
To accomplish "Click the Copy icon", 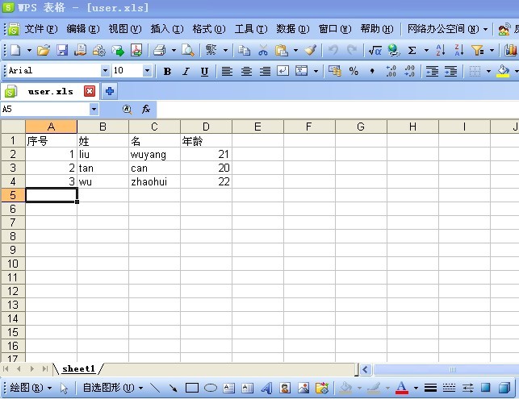I will point(245,50).
